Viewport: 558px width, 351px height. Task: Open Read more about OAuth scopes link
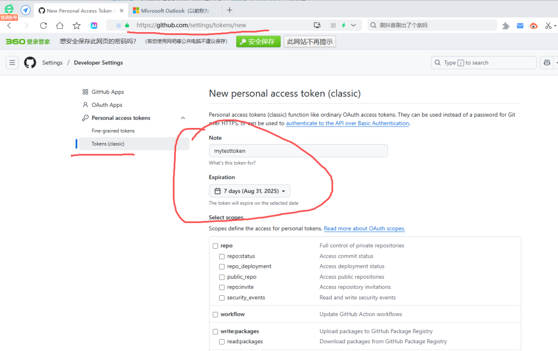[364, 229]
